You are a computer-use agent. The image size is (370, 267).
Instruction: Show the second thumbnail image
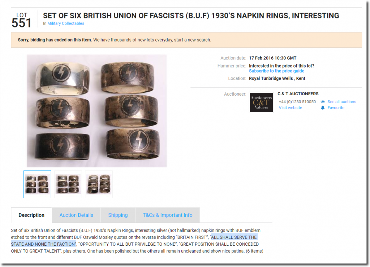click(x=68, y=184)
